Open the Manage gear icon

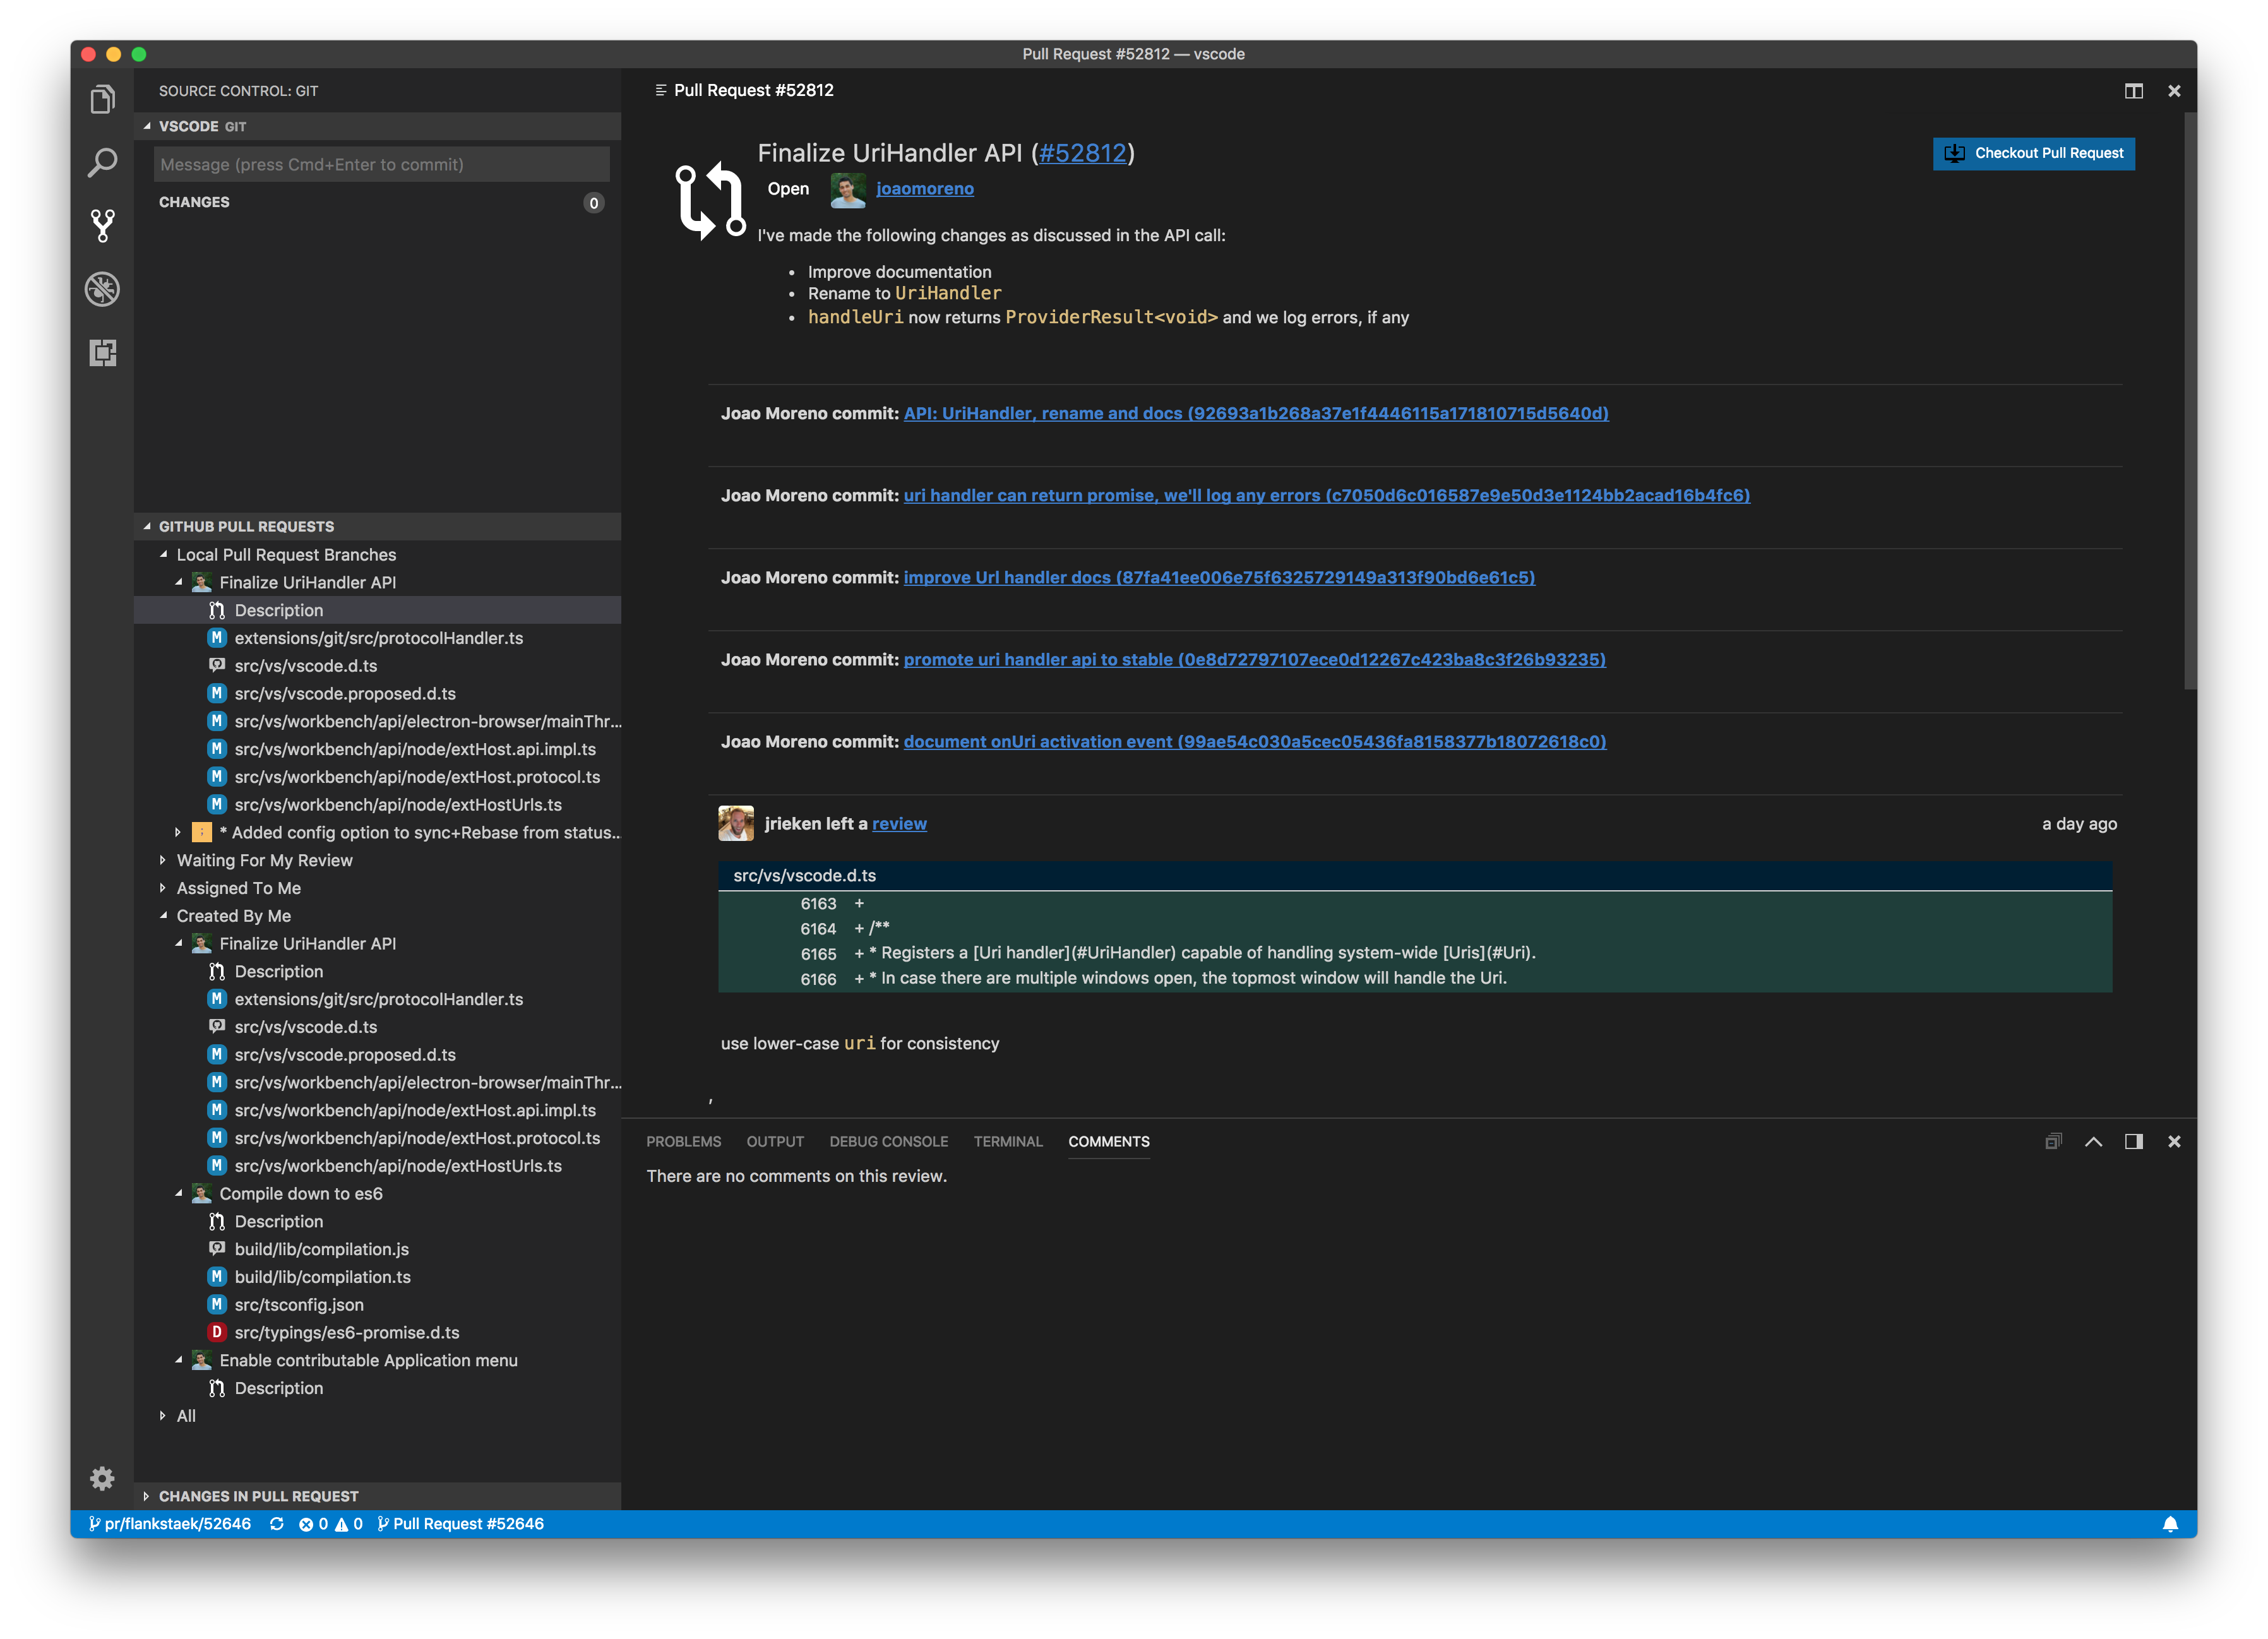(x=102, y=1478)
